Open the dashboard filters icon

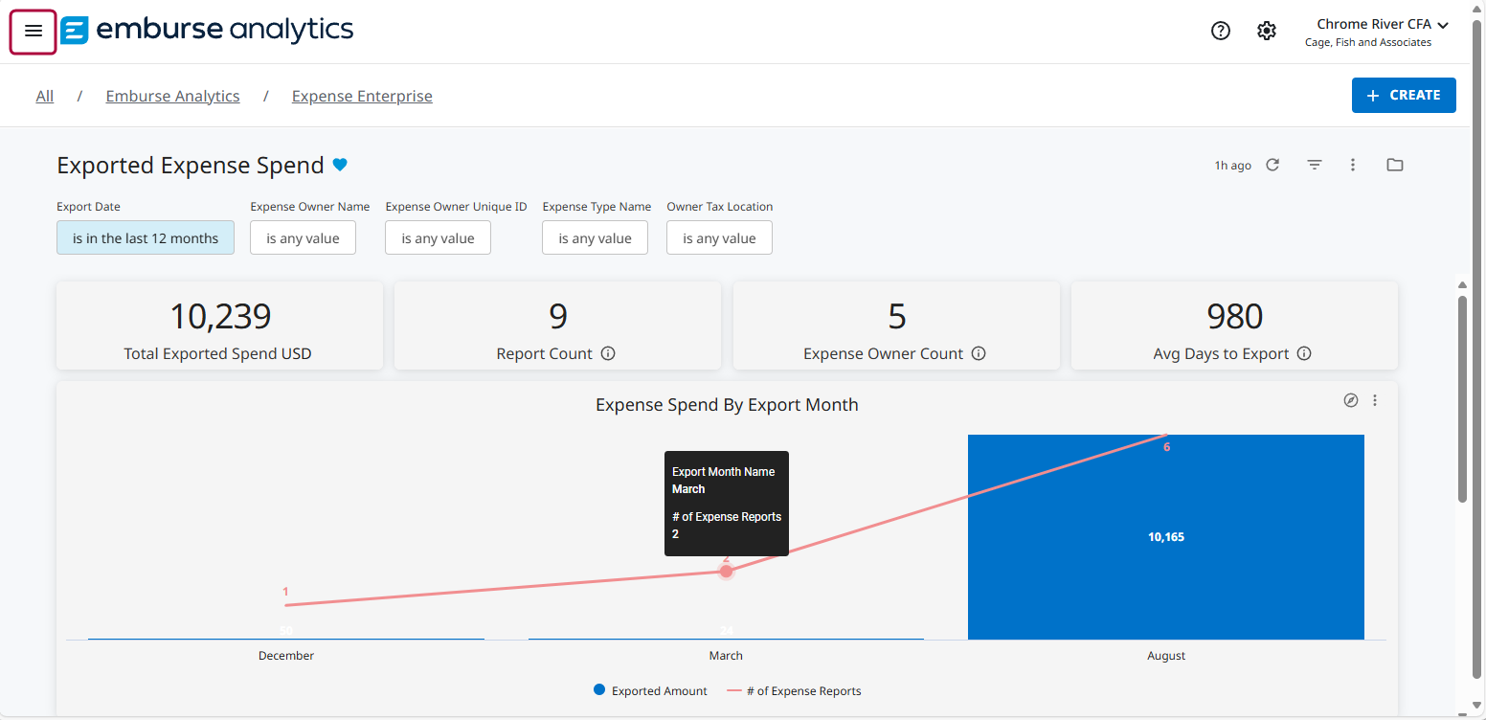tap(1314, 165)
